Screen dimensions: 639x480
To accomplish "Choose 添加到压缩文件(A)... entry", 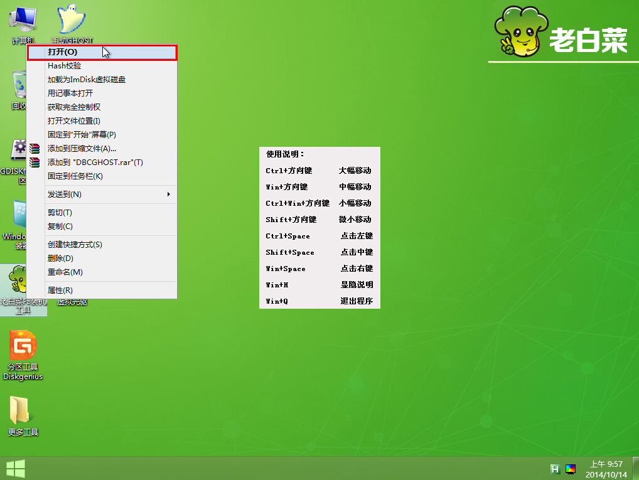I will [102, 148].
